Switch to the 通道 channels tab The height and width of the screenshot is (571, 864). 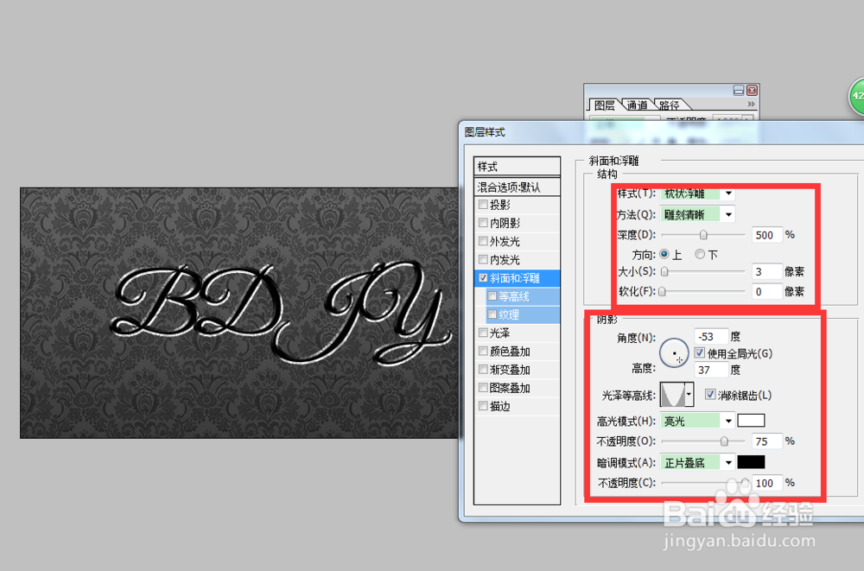pyautogui.click(x=637, y=105)
